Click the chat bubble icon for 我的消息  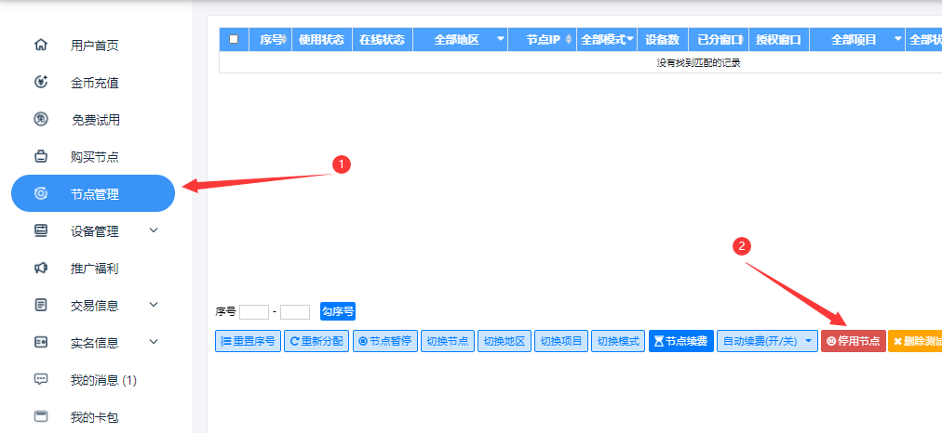click(41, 380)
